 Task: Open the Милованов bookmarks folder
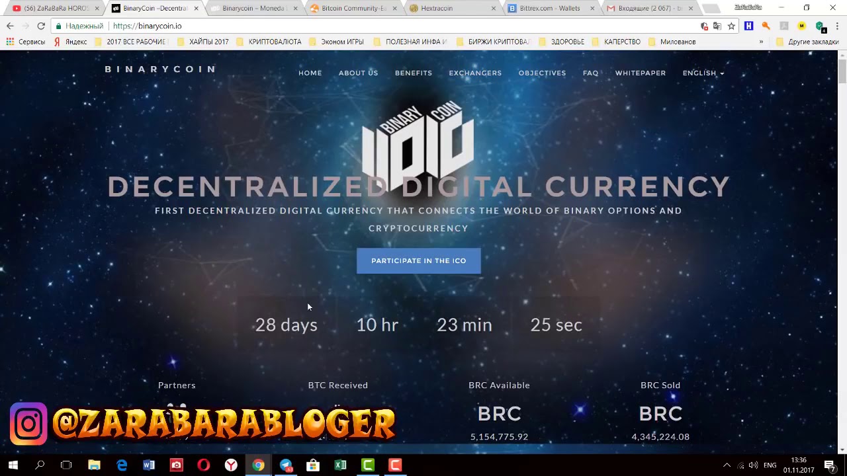[x=672, y=42]
